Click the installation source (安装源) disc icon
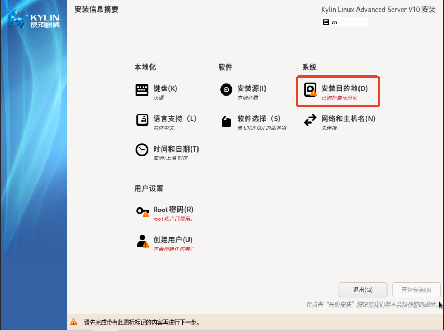This screenshot has width=444, height=331. tap(226, 90)
